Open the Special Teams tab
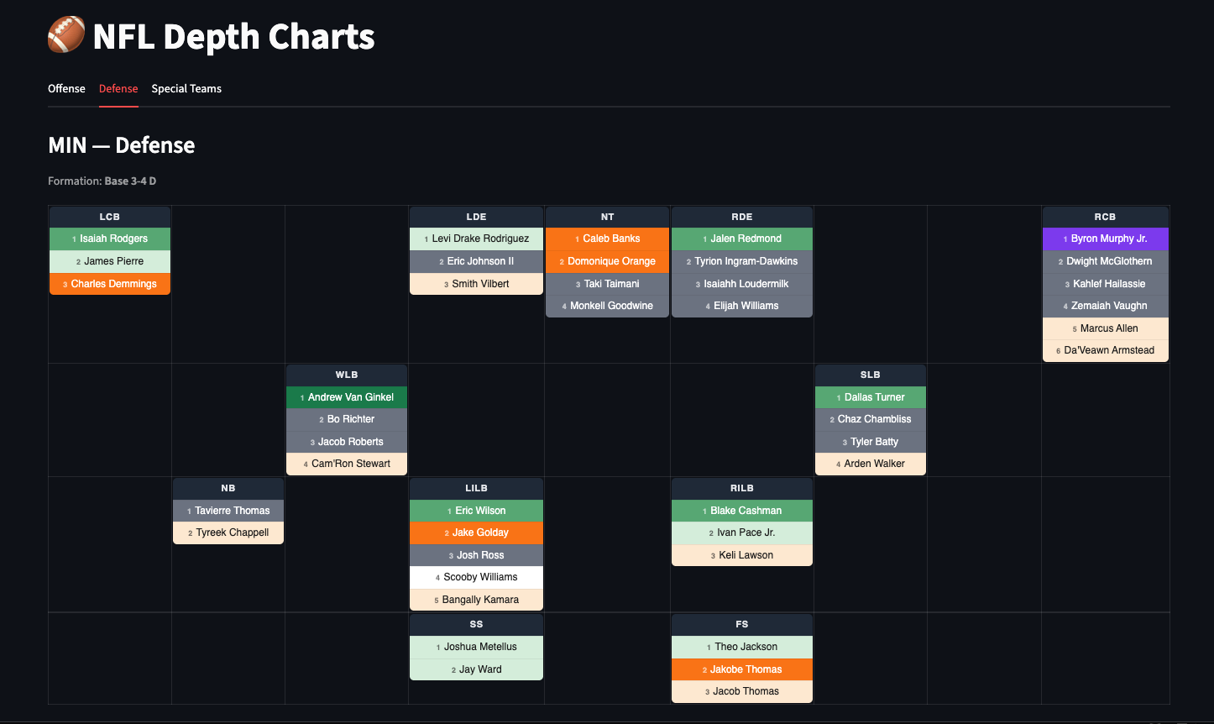This screenshot has width=1214, height=724. [x=186, y=88]
